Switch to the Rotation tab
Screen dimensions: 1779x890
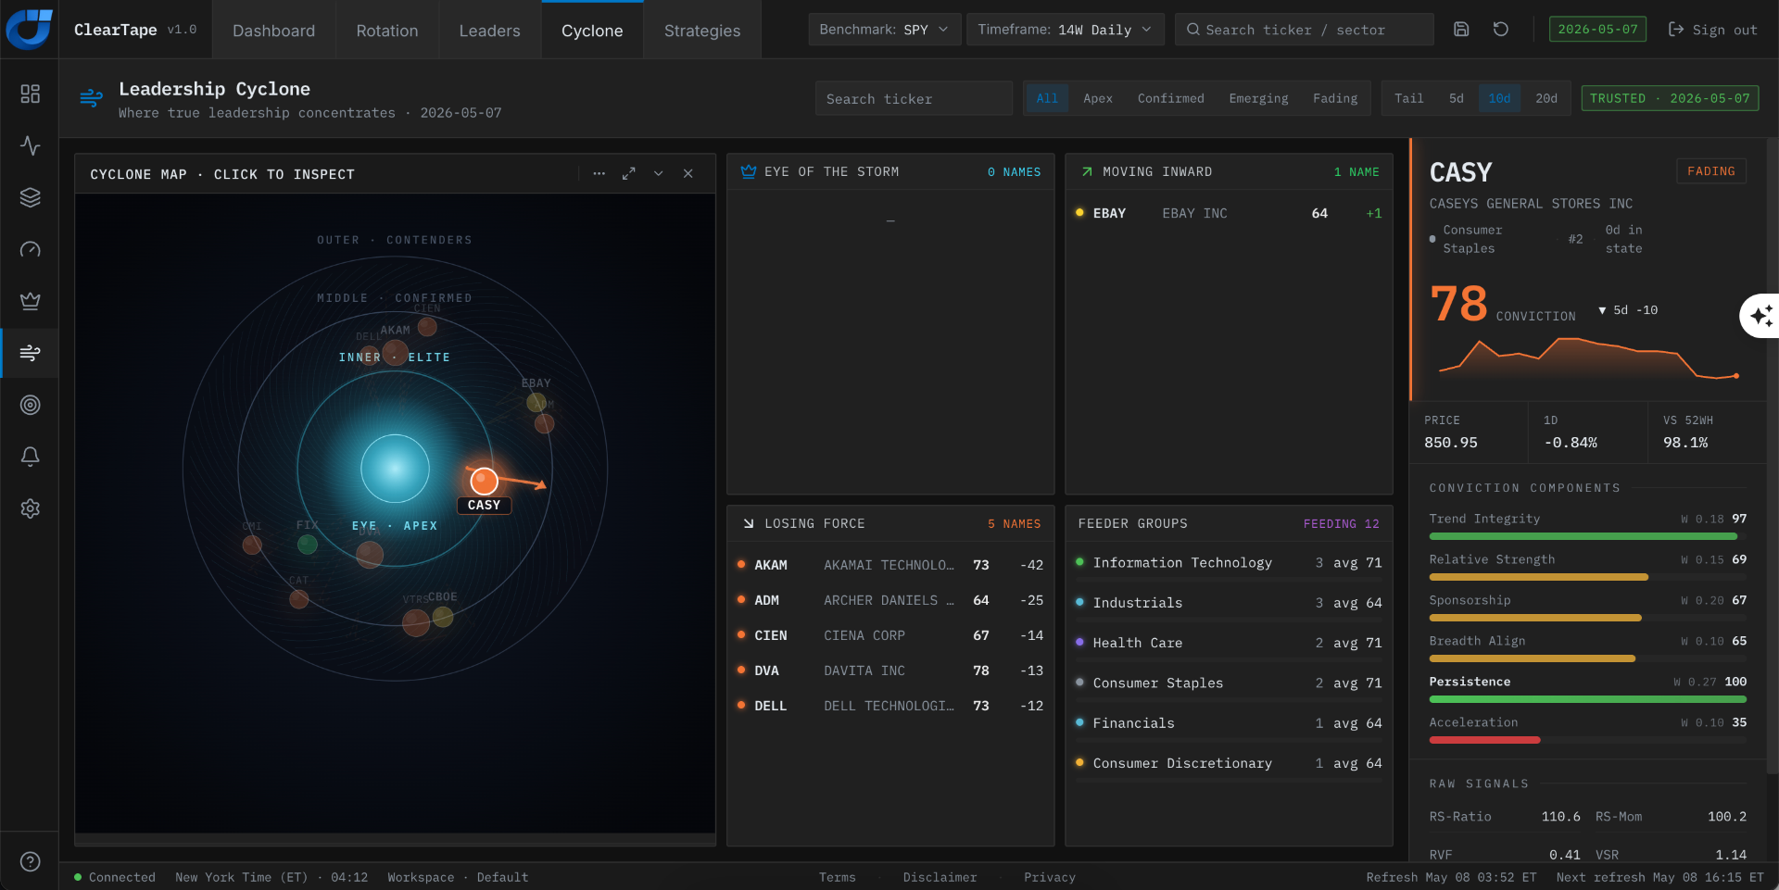pos(387,31)
